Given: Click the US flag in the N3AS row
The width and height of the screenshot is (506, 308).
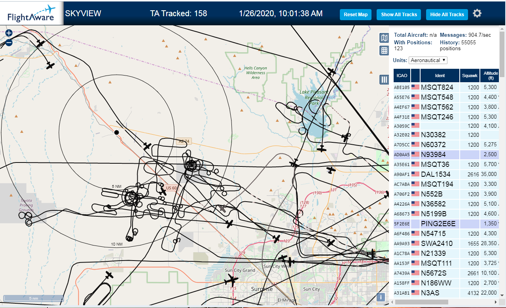Looking at the screenshot, I should (x=415, y=293).
